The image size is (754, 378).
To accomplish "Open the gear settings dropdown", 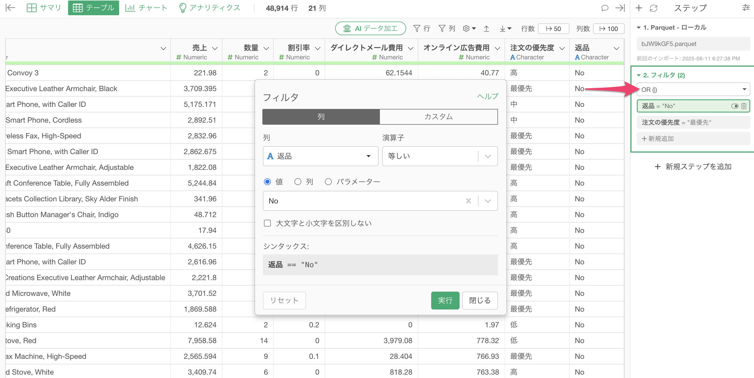I will coord(469,28).
